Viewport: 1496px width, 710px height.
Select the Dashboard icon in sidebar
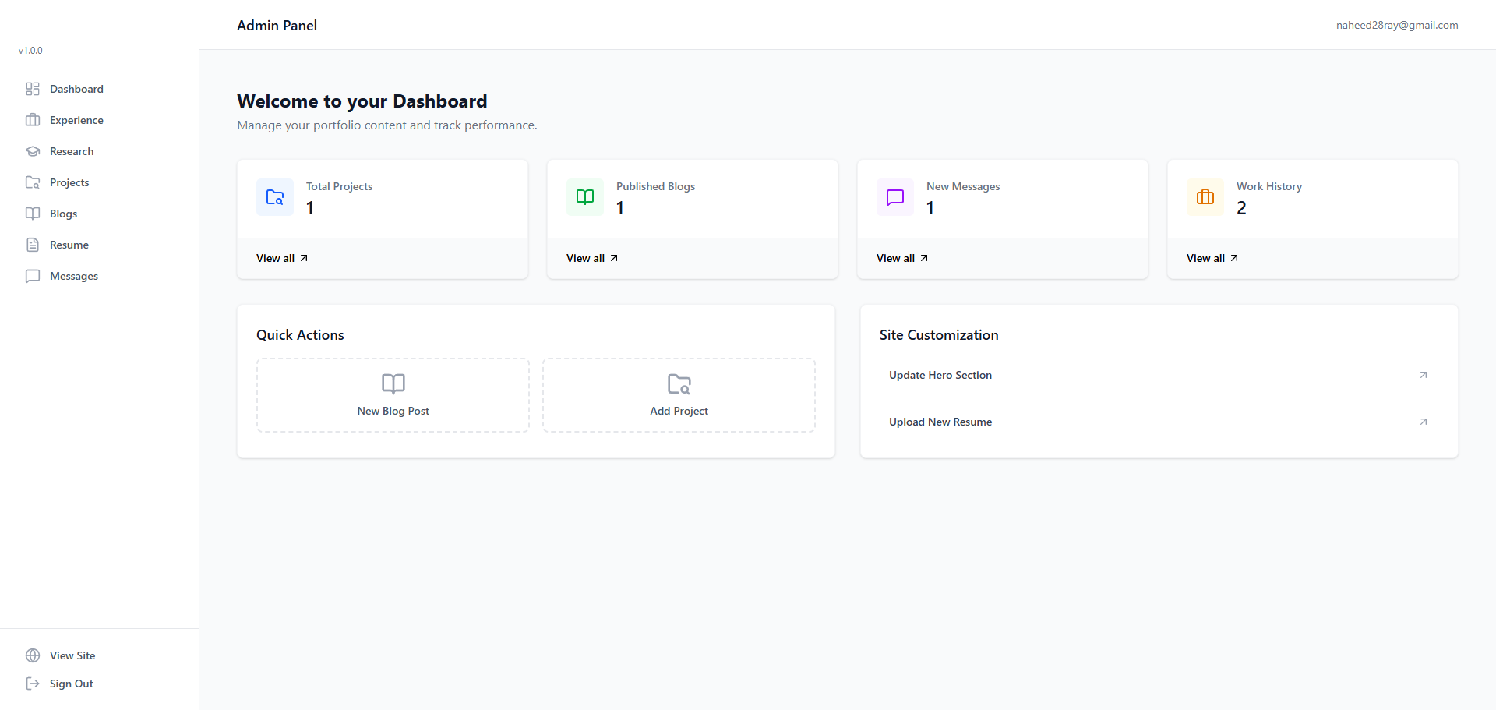[x=32, y=89]
